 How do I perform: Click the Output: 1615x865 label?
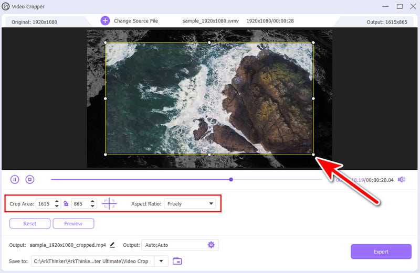[x=387, y=22]
